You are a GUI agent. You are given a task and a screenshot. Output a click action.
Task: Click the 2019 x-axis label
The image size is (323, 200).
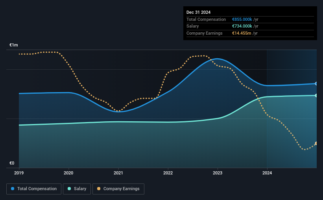point(19,173)
